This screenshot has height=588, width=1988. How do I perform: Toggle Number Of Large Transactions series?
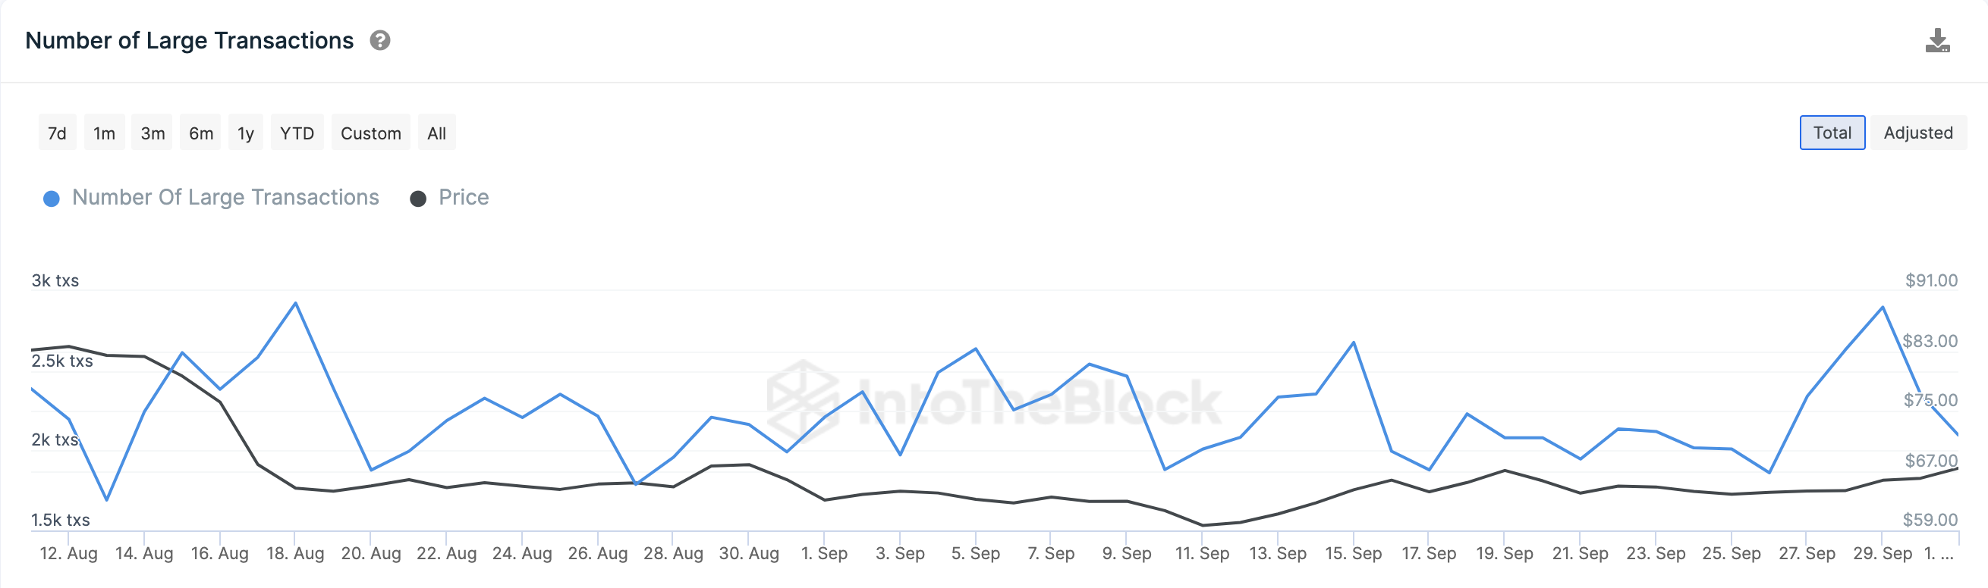[225, 197]
